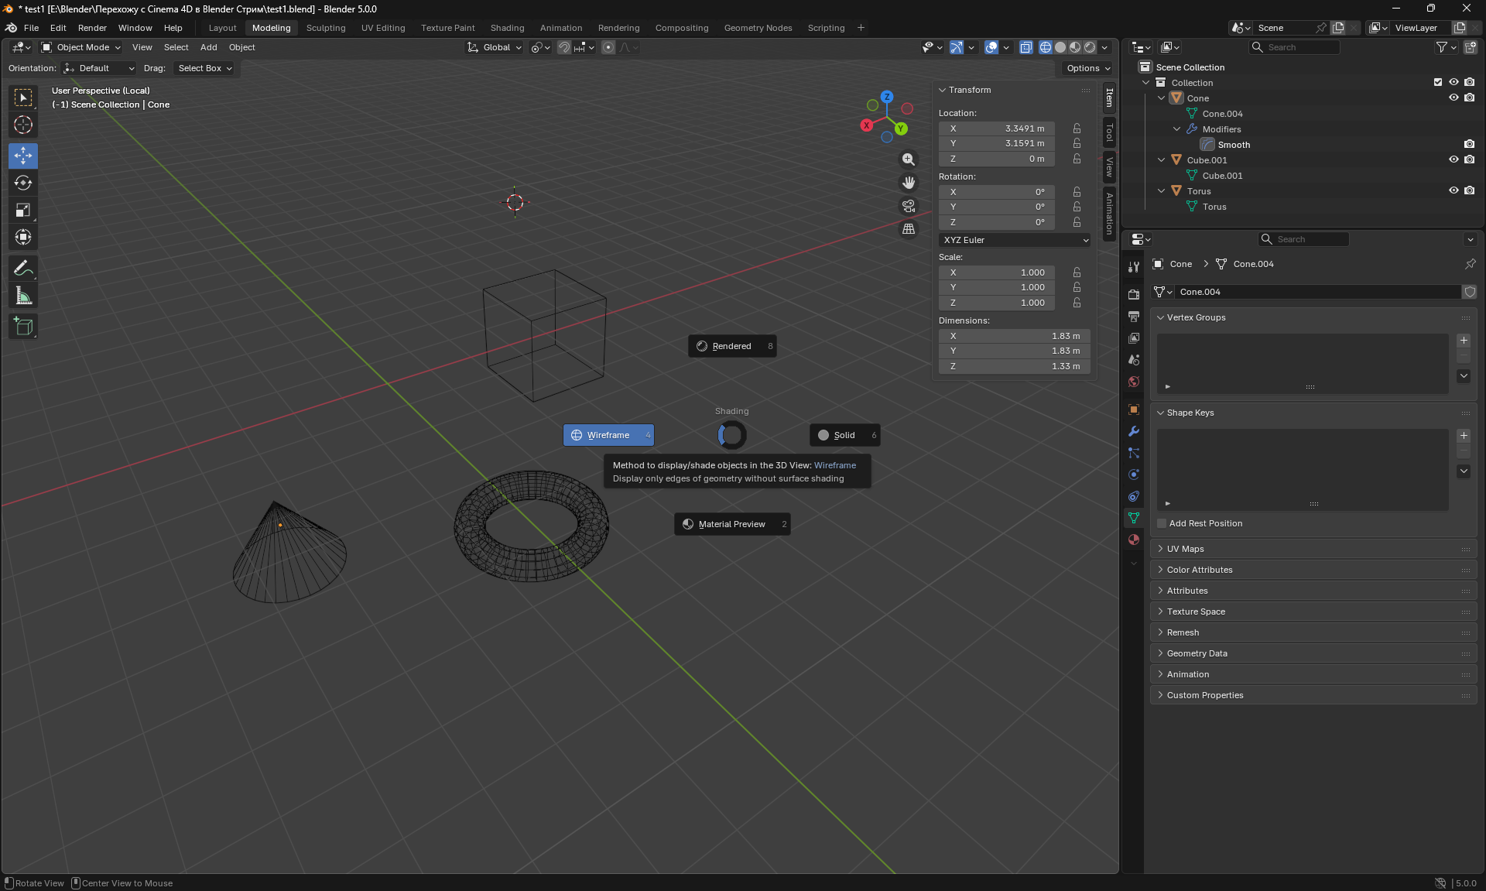This screenshot has height=891, width=1486.
Task: Select the Rotate tool in the left toolbar
Action: 23,183
